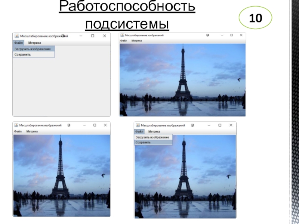Choose Сохранить in the top-left window menu
Screen dimensions: 299x224
pos(23,55)
